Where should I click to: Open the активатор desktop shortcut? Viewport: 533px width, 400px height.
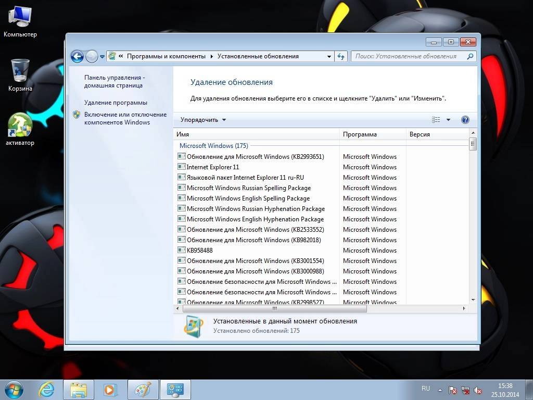tap(20, 129)
